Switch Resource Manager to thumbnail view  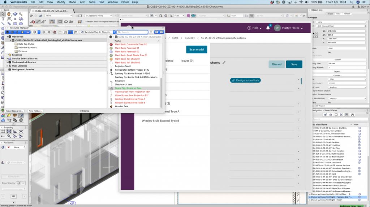click(x=65, y=32)
